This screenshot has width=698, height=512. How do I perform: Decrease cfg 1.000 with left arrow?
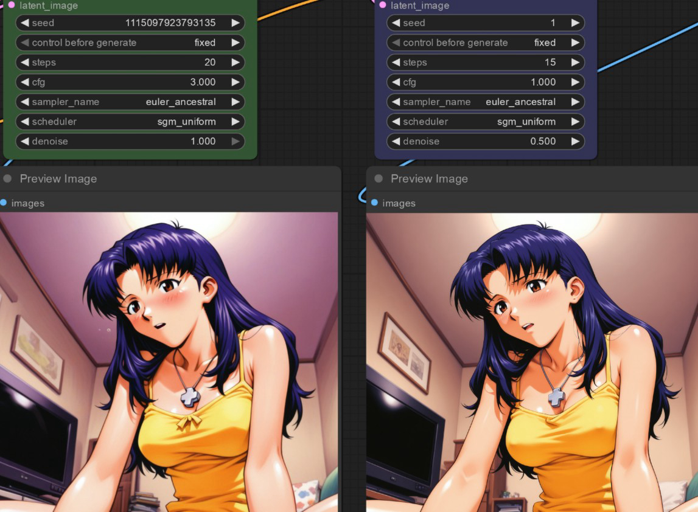click(396, 82)
